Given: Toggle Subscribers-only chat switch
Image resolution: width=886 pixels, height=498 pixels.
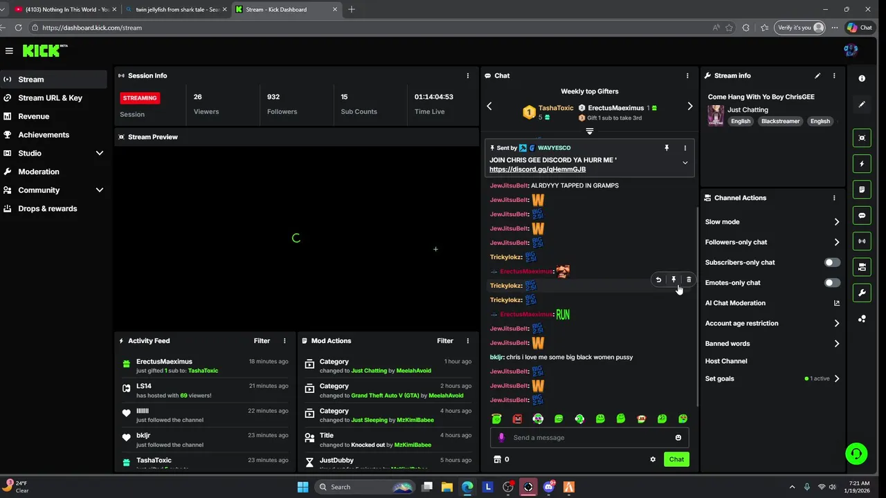Looking at the screenshot, I should click(833, 262).
